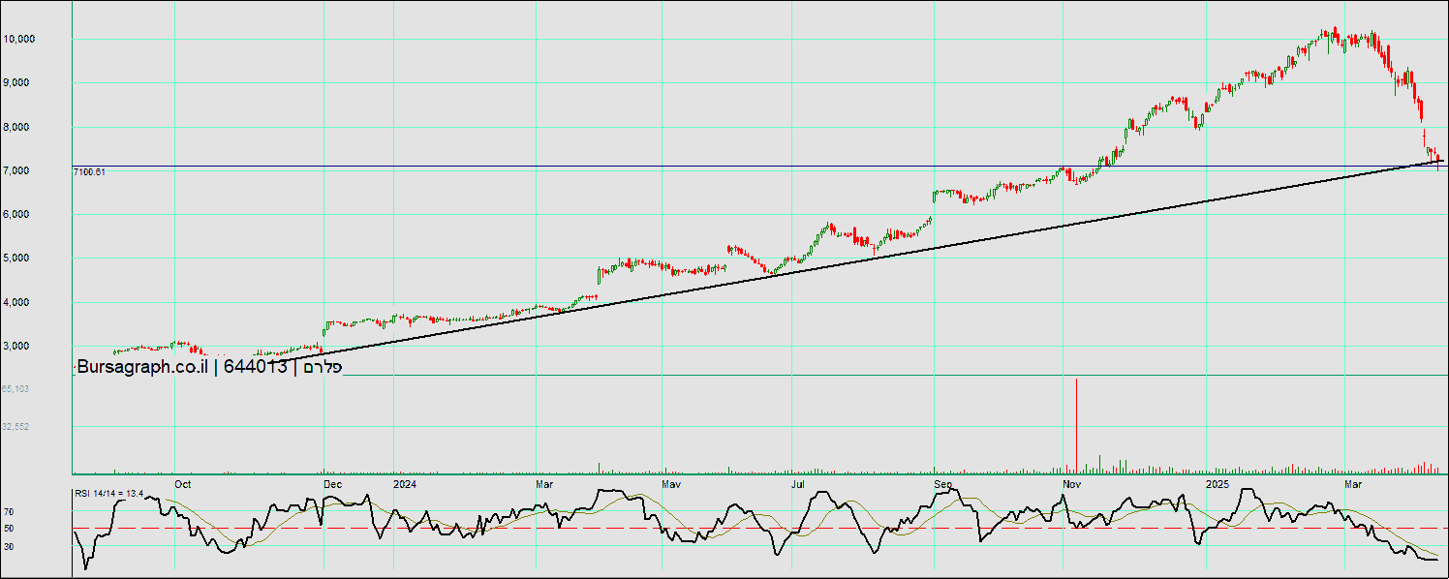Click the Sep date label on time axis
The image size is (1449, 579).
tap(943, 483)
